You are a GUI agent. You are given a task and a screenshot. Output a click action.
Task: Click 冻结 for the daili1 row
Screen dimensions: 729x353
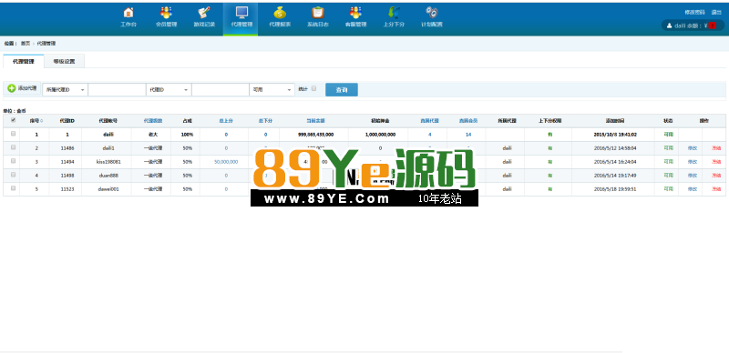pos(716,148)
